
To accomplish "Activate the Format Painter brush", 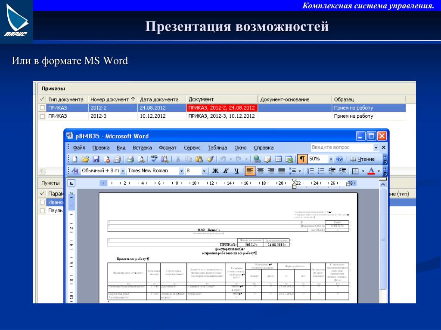I will tap(210, 159).
